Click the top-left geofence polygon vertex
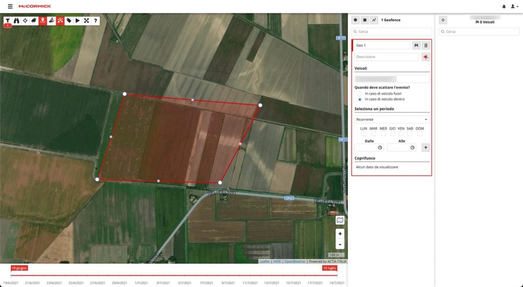 point(125,94)
